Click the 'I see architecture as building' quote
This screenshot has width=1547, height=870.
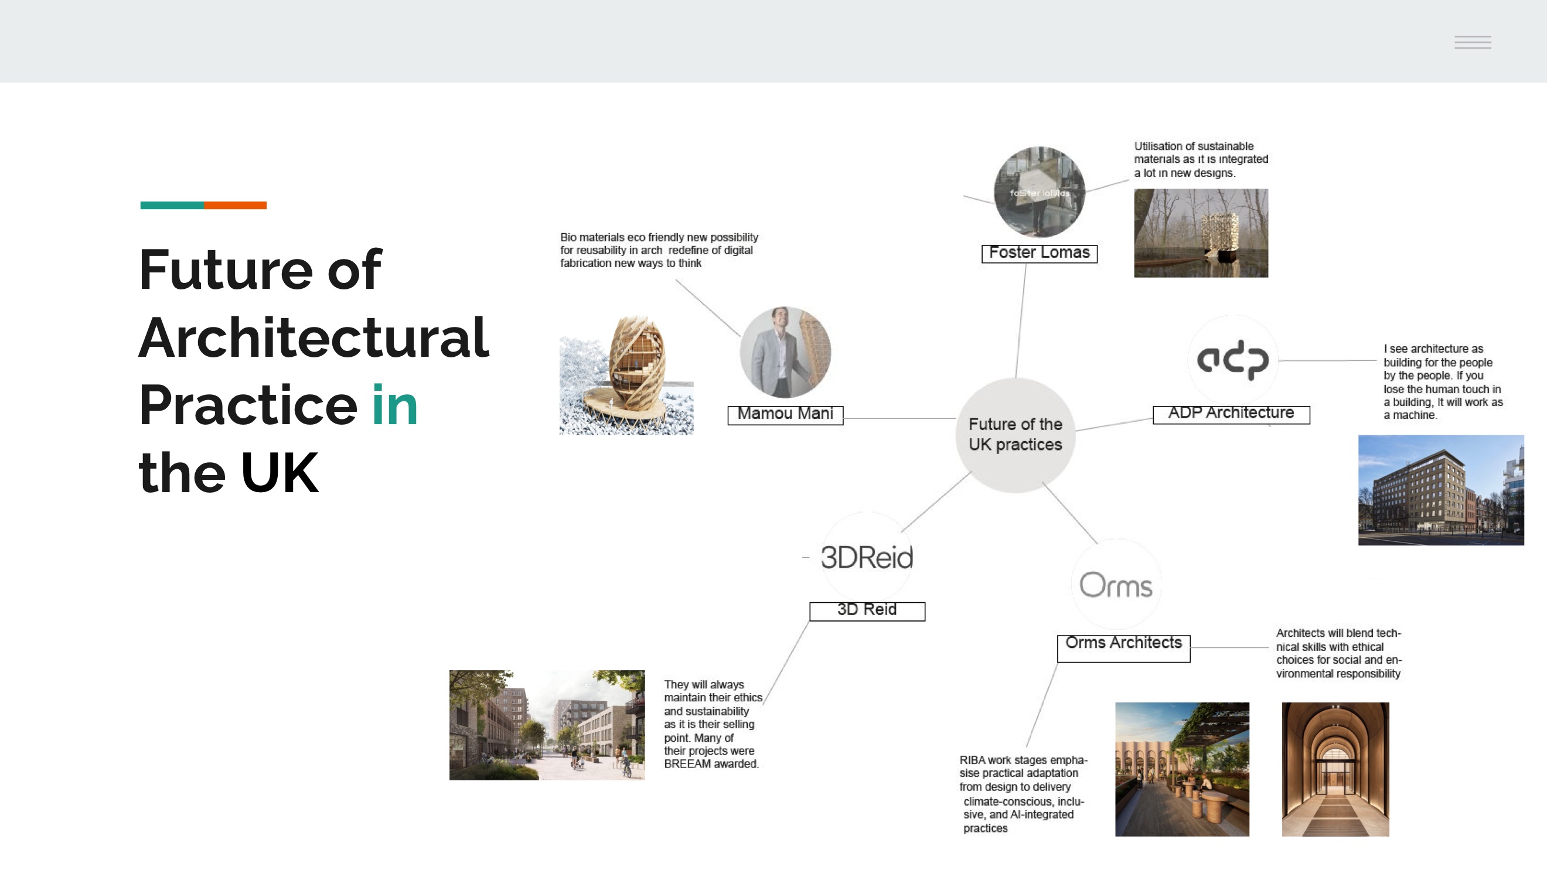(x=1443, y=382)
